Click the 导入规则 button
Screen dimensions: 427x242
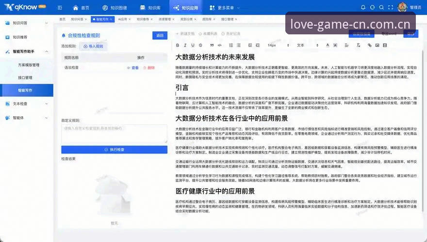[x=93, y=46]
